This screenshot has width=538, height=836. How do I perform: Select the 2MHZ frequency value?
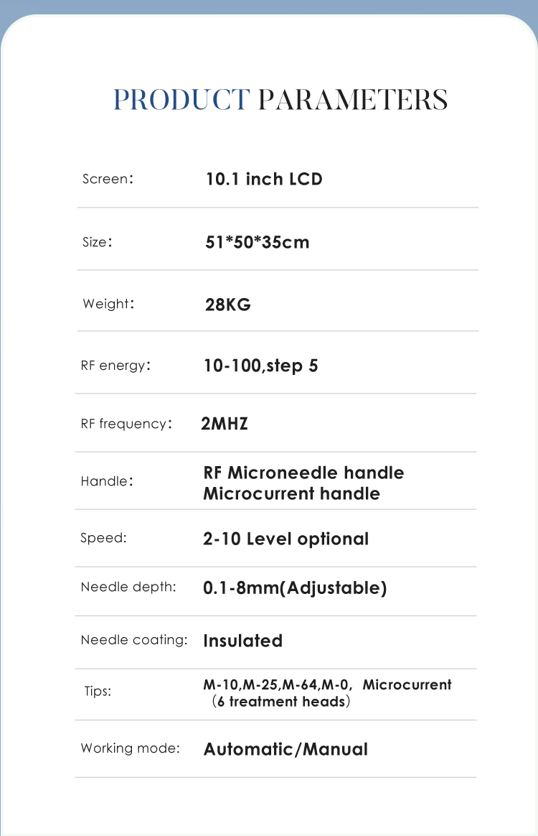coord(225,424)
